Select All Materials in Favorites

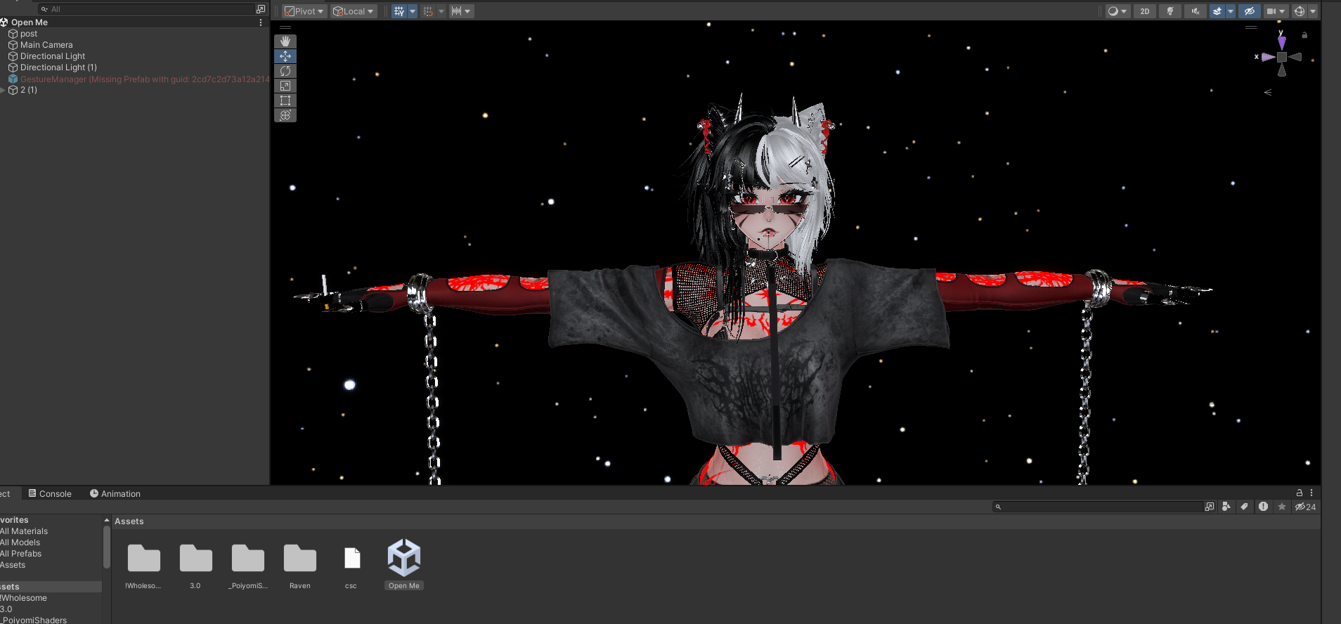pyautogui.click(x=25, y=531)
